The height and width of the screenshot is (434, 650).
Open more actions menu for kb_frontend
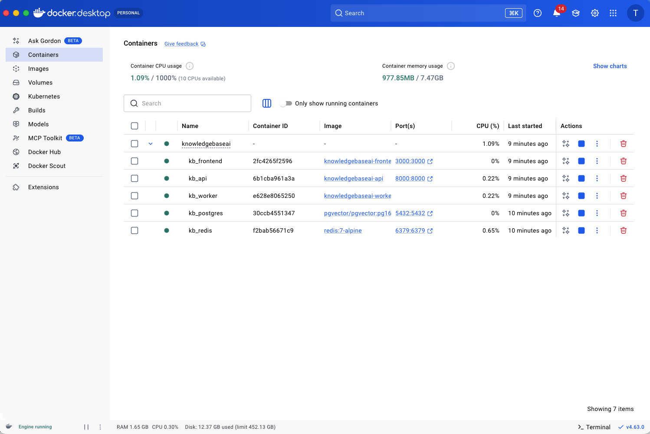[597, 161]
